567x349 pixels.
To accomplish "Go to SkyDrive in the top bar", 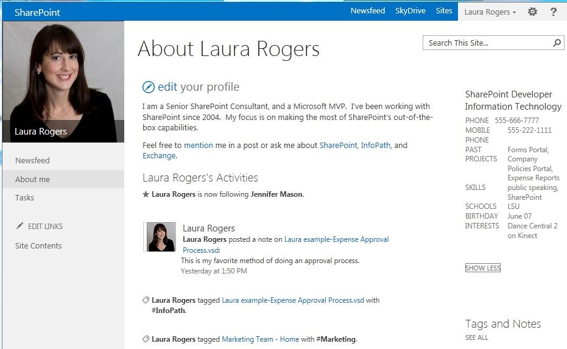I will click(410, 11).
